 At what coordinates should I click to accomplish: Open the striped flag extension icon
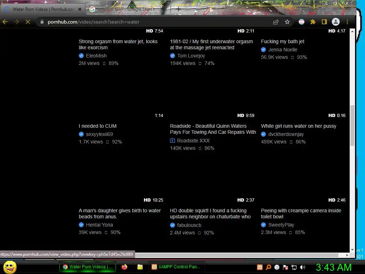pyautogui.click(x=302, y=22)
